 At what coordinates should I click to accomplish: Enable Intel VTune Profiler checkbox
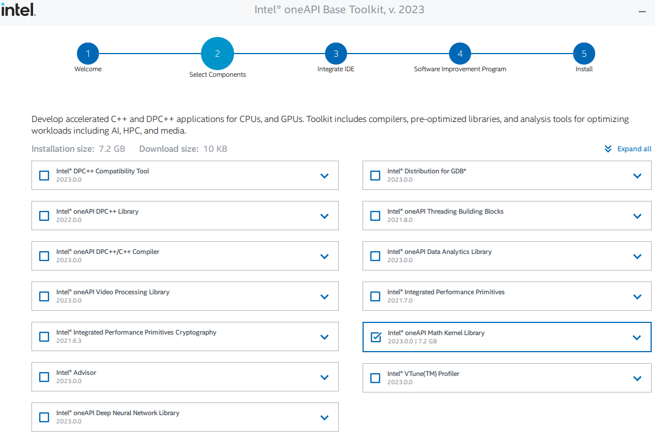(x=375, y=378)
